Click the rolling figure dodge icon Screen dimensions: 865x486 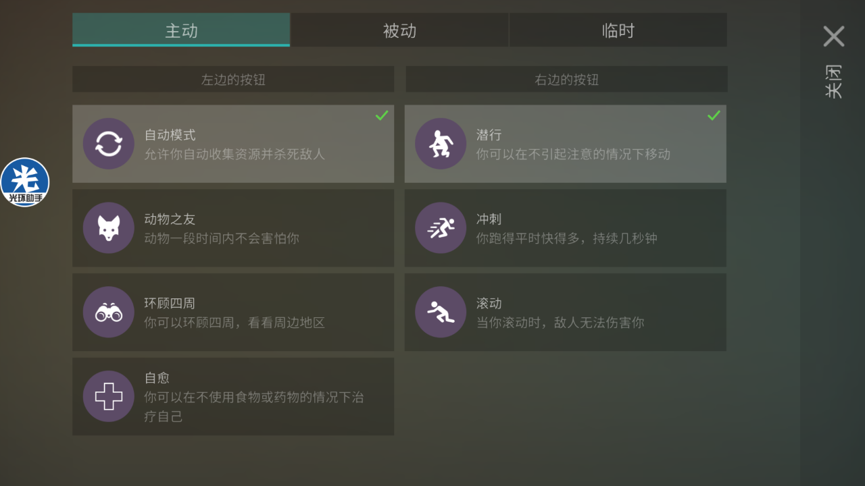click(441, 312)
